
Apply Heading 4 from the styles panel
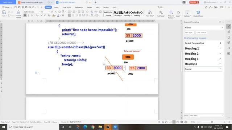(203, 64)
